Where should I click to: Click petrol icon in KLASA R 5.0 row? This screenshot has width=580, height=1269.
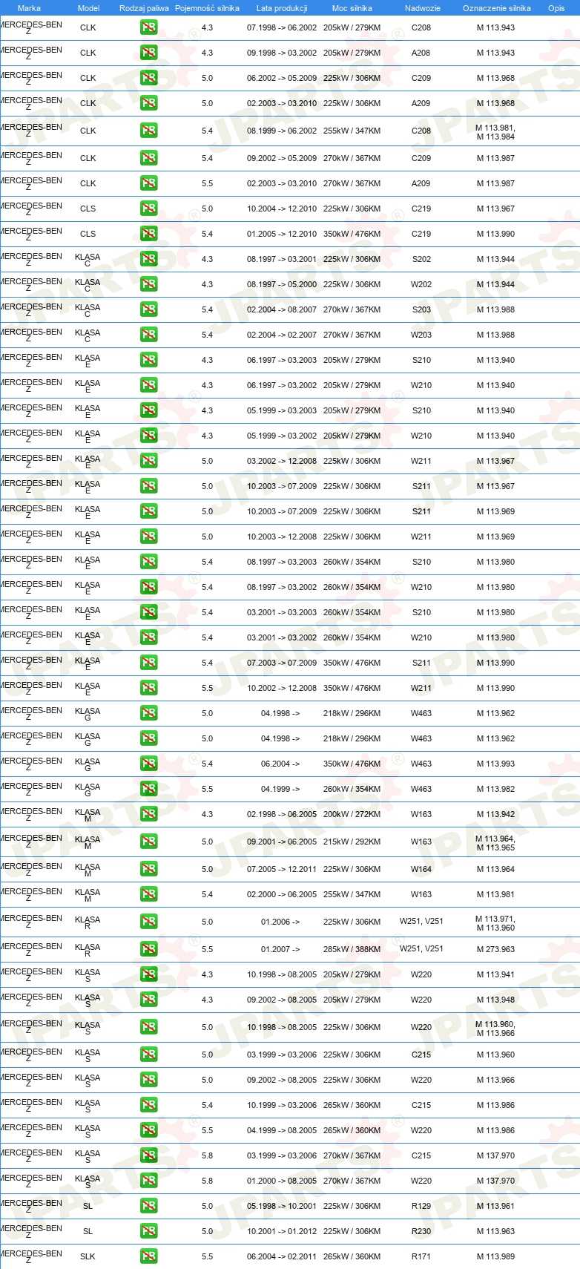[x=148, y=922]
